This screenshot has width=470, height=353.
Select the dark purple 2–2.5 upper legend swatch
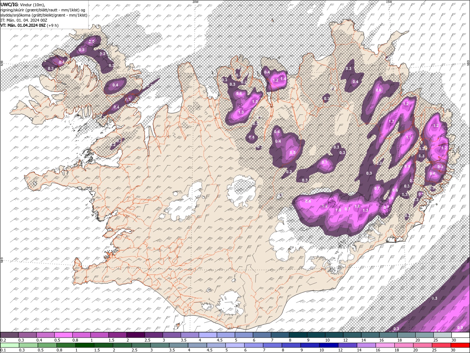tap(135, 335)
